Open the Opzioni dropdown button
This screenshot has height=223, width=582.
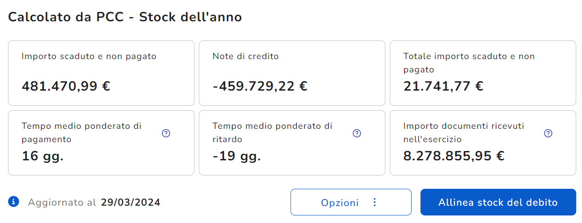(x=351, y=202)
